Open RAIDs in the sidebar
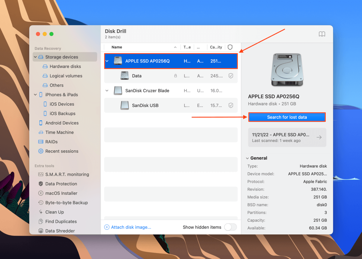Image resolution: width=362 pixels, height=259 pixels. 51,142
